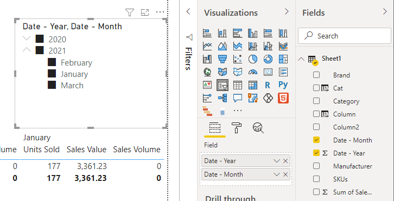The height and width of the screenshot is (201, 394).
Task: Select the Scatter chart visual
Action: (x=238, y=59)
